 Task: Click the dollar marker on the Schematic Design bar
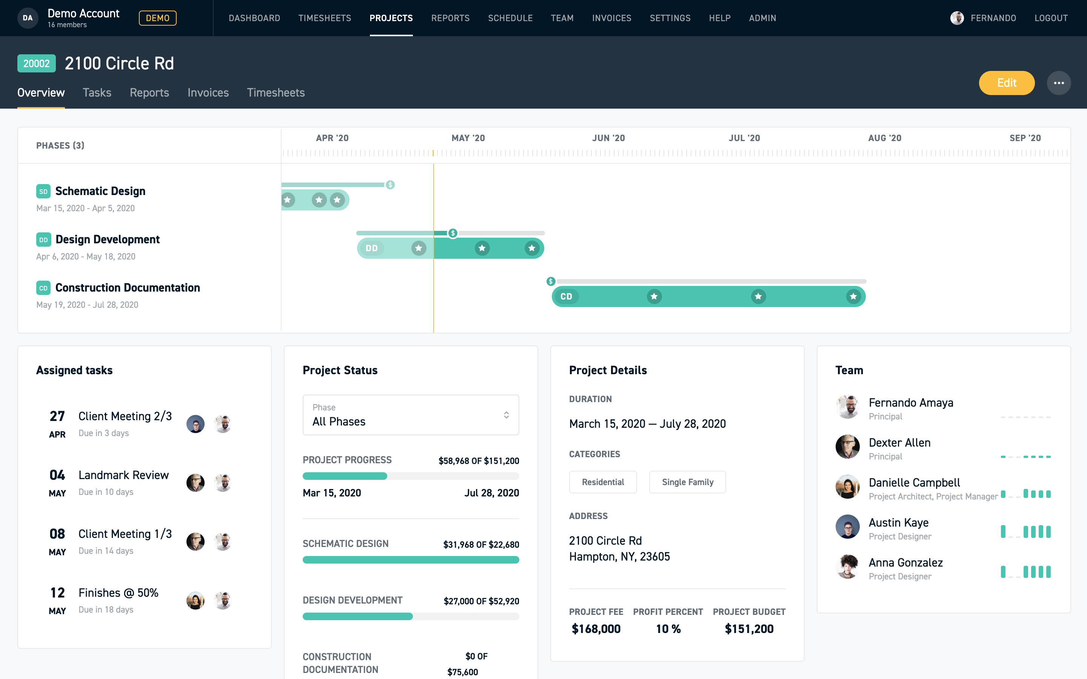390,184
